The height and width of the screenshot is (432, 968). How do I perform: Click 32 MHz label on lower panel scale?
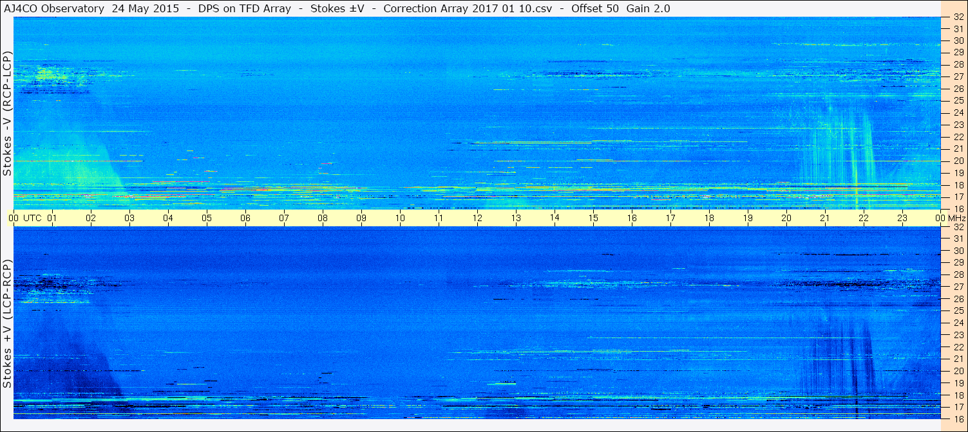click(958, 227)
